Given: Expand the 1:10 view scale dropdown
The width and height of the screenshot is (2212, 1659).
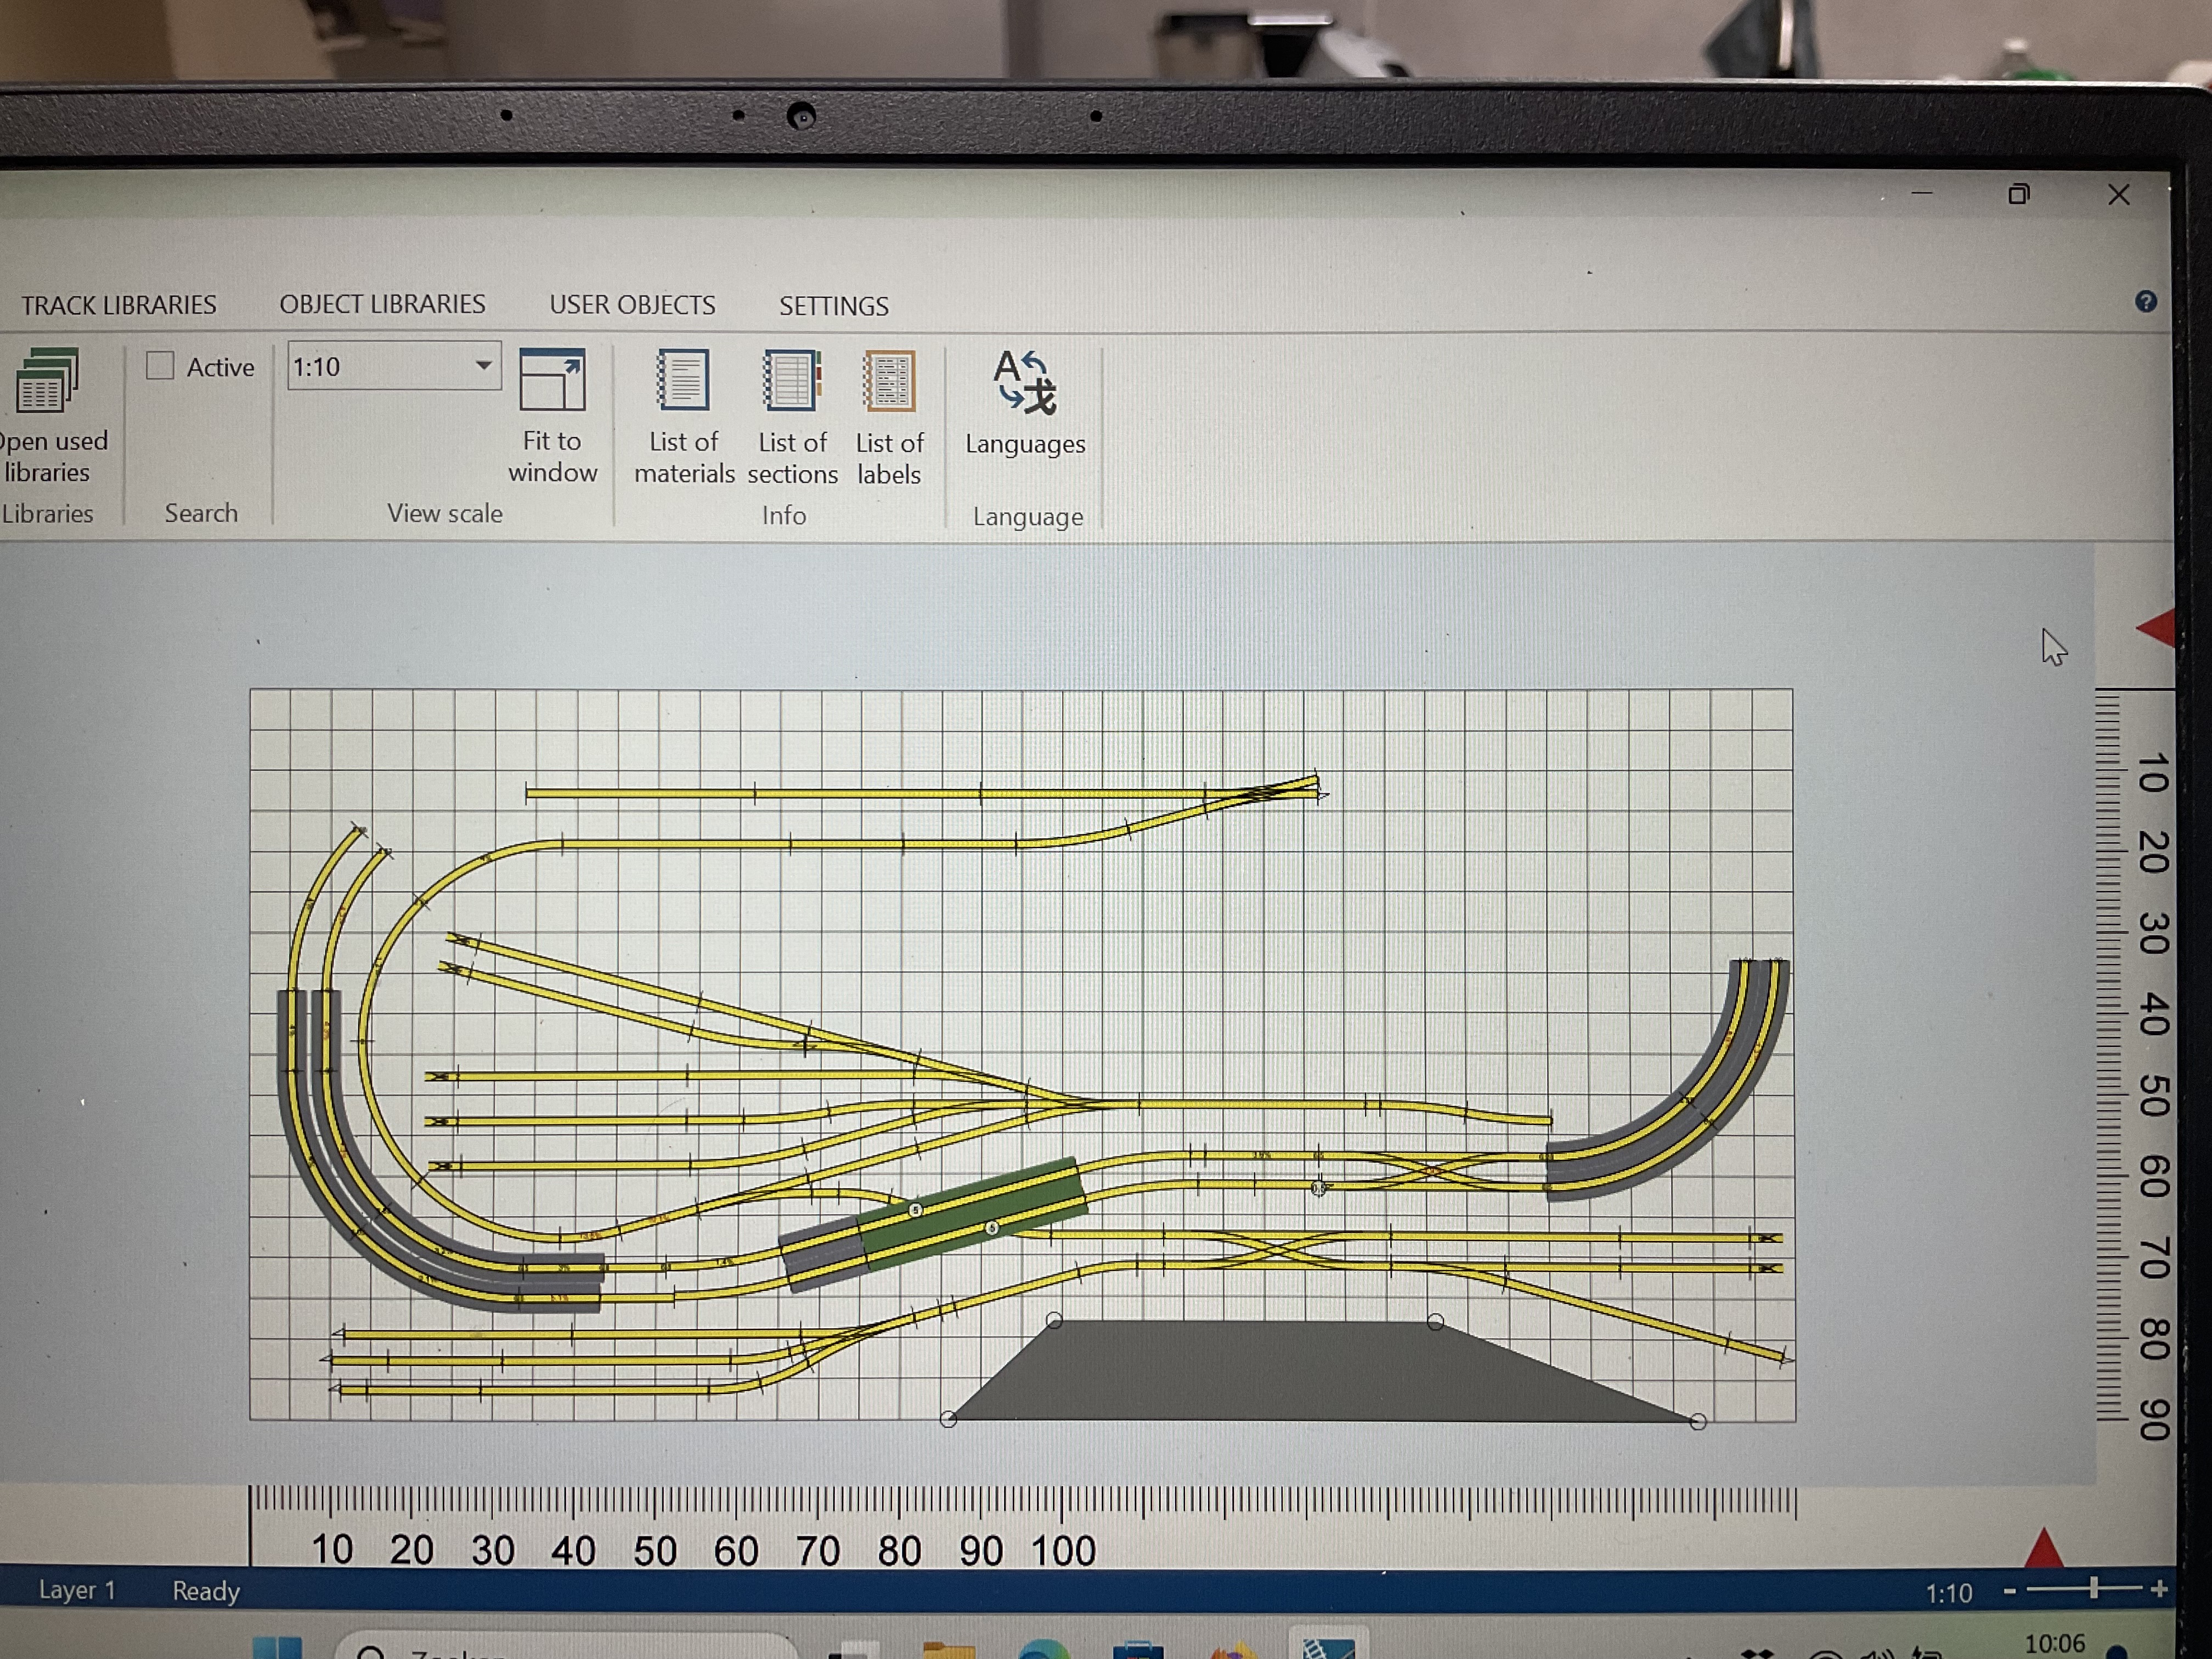Looking at the screenshot, I should [x=483, y=365].
